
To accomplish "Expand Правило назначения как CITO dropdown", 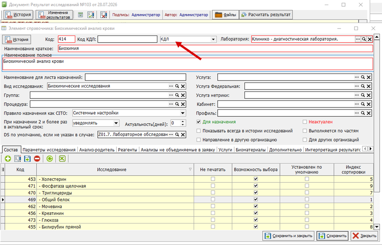I will tap(182, 113).
